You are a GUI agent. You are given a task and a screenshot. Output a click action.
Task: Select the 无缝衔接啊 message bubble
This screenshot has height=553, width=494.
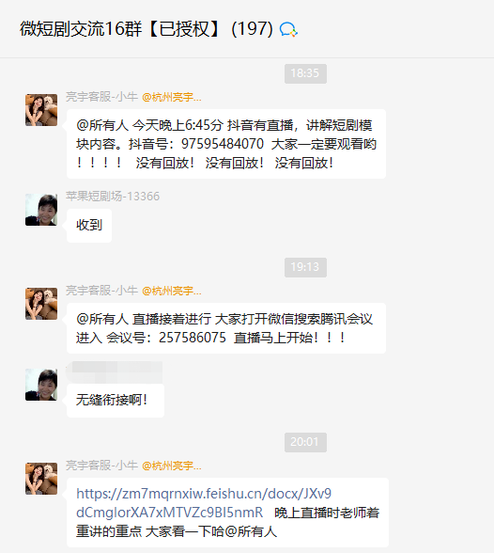click(x=116, y=401)
